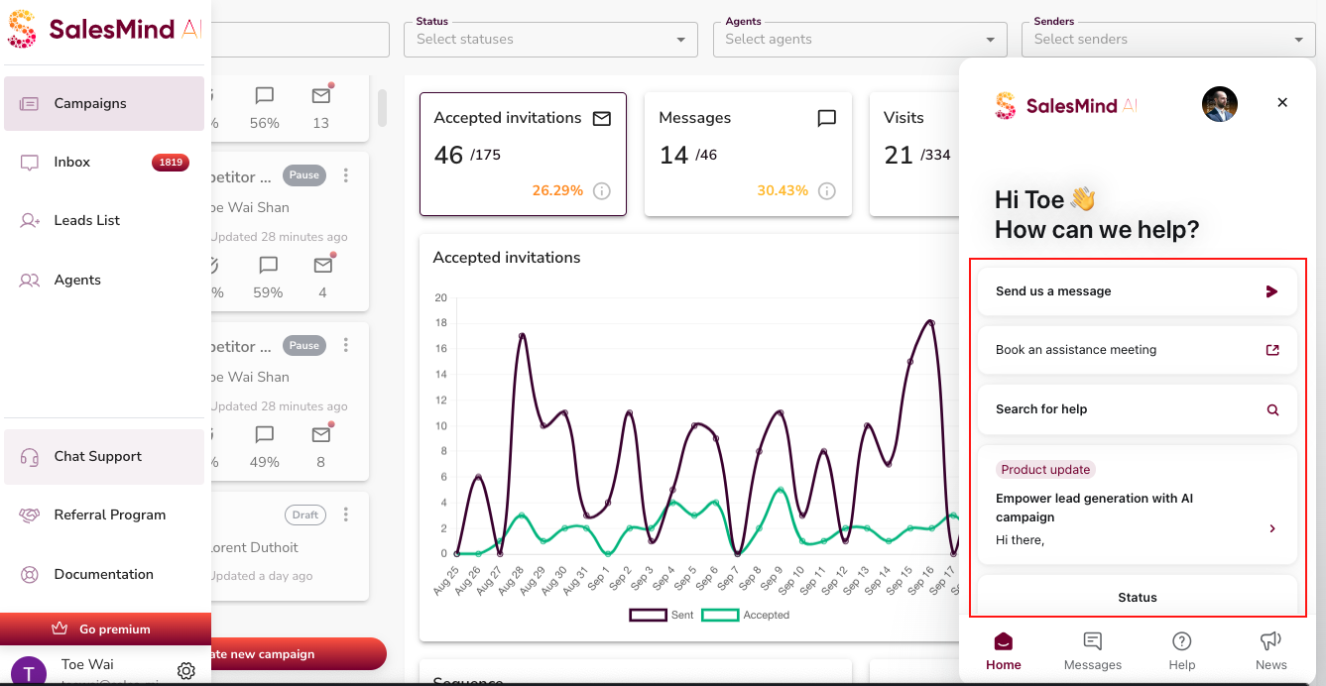Click magnifier icon in Search for help

pyautogui.click(x=1272, y=409)
